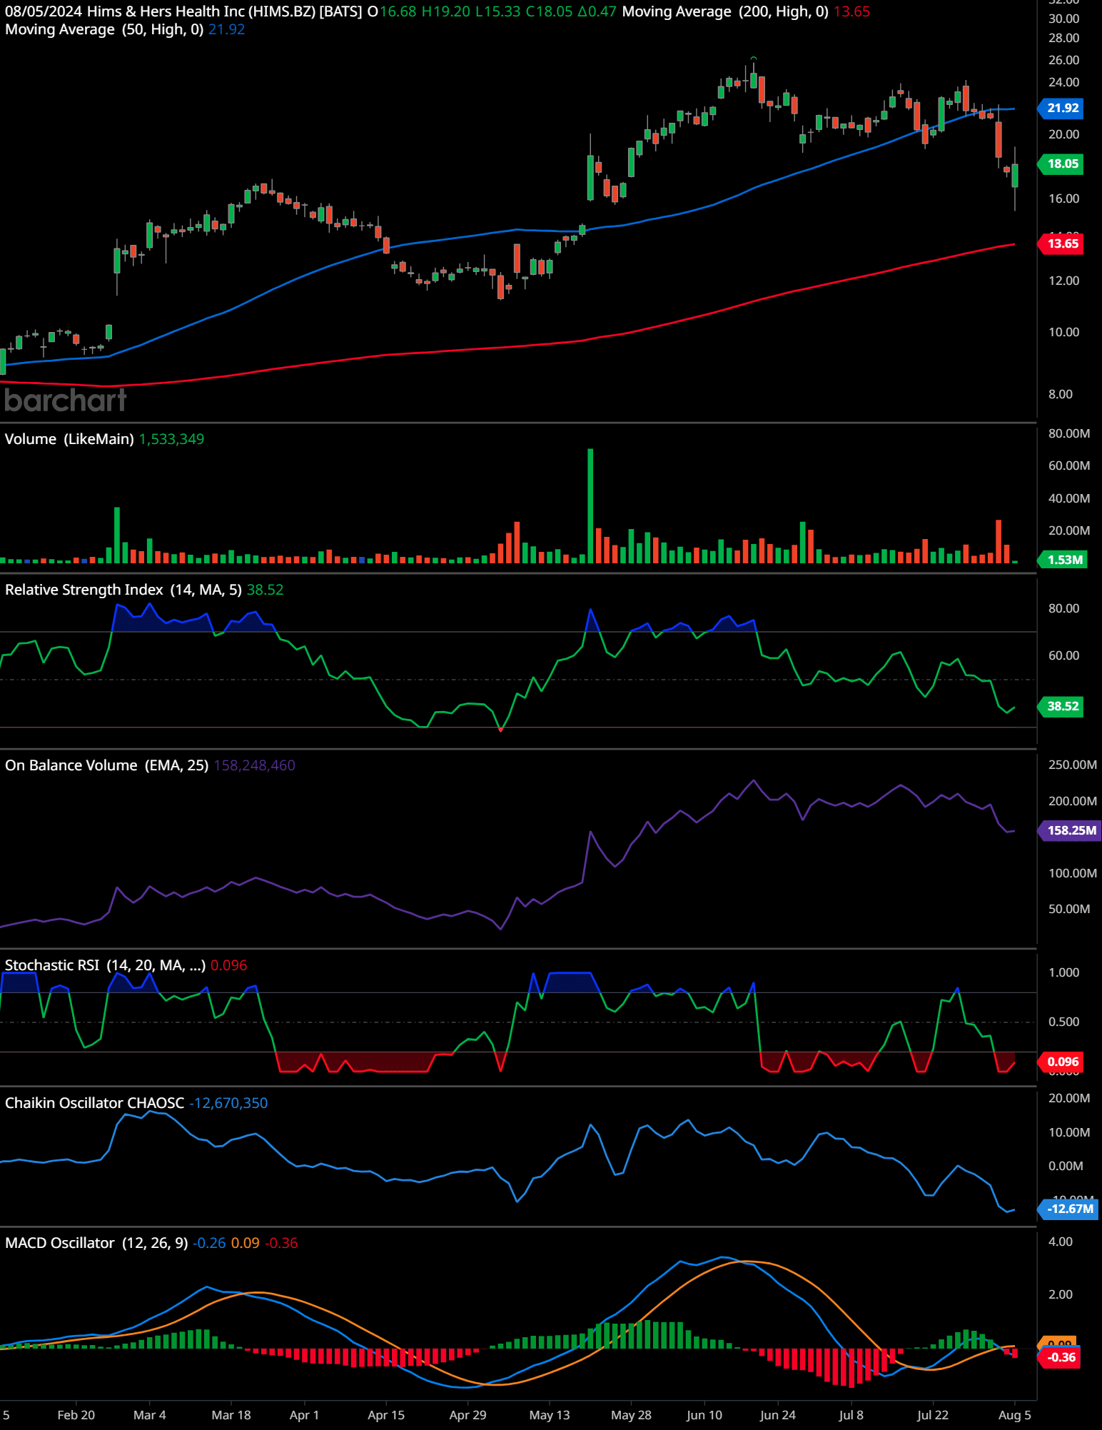Click the red -0.36 MACD reading in header
This screenshot has width=1102, height=1430.
(282, 1244)
